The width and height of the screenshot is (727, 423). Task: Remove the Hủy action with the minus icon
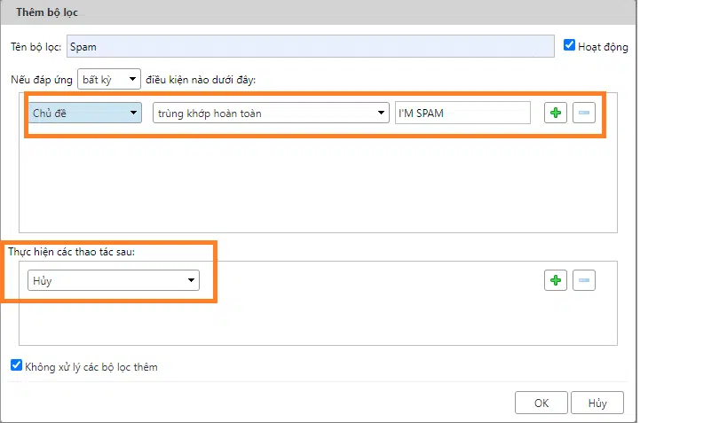(583, 280)
